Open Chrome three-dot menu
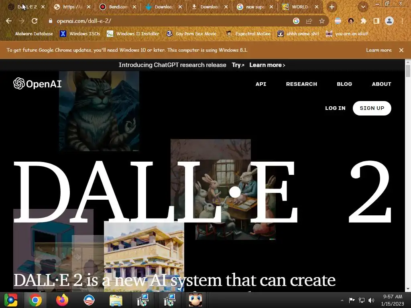This screenshot has height=308, width=411. pos(402,21)
